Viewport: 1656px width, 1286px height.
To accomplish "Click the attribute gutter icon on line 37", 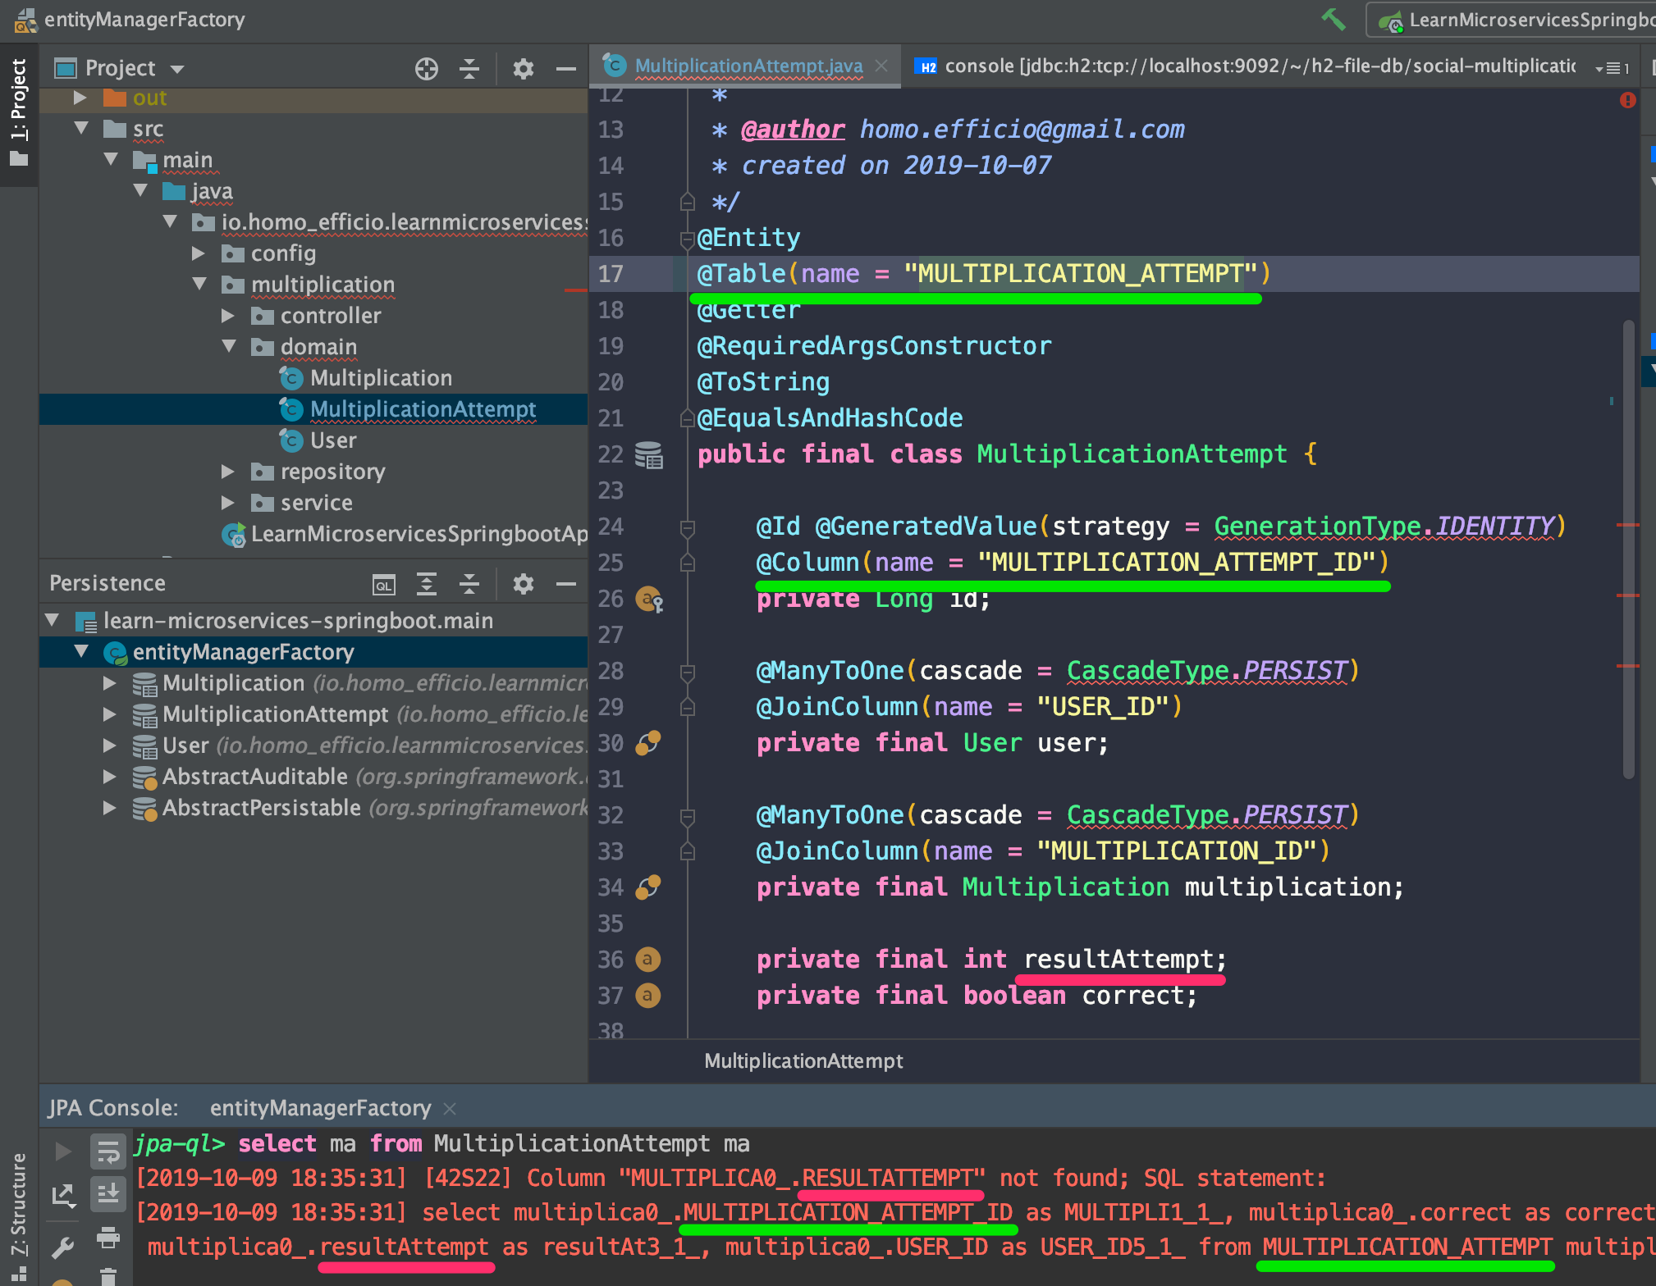I will 647,996.
